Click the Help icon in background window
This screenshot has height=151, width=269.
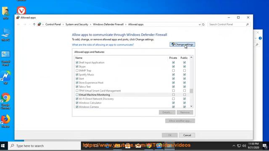click(x=260, y=38)
